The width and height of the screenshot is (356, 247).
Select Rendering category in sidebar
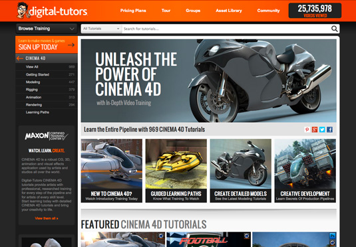(x=47, y=105)
